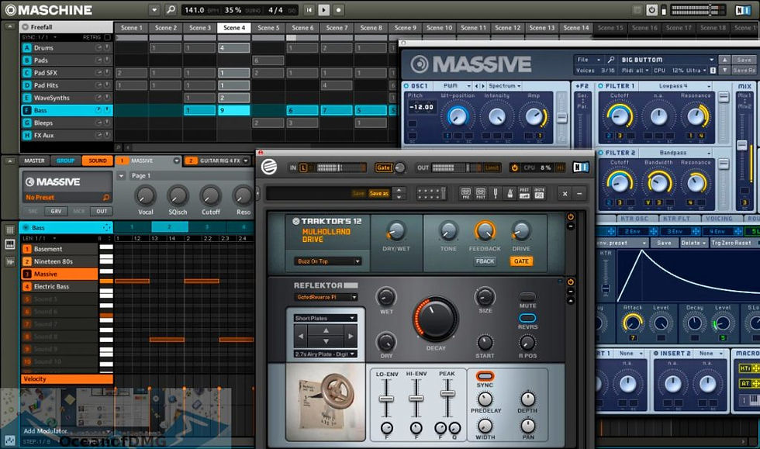This screenshot has height=449, width=760.
Task: Click the Bass pattern move crosshair icon
Action: 107,227
